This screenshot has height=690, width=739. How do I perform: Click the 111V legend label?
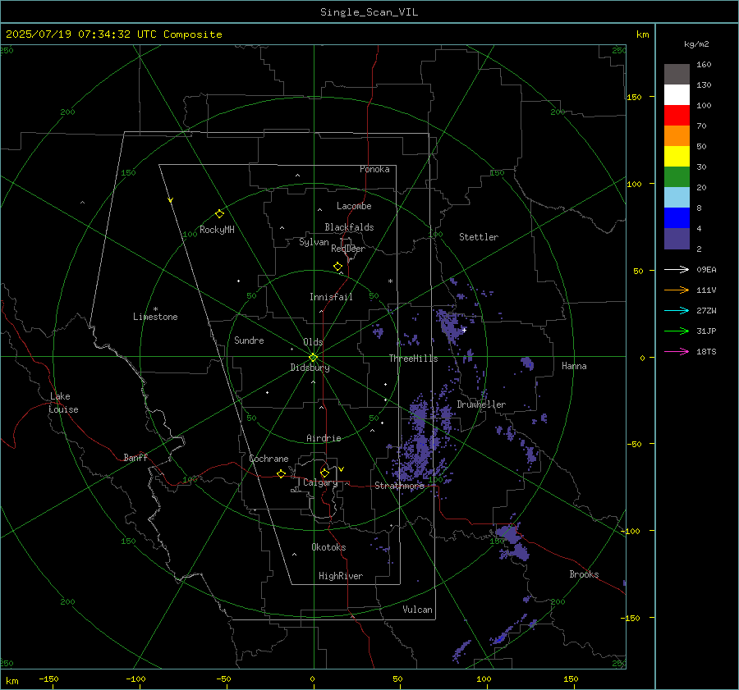706,290
